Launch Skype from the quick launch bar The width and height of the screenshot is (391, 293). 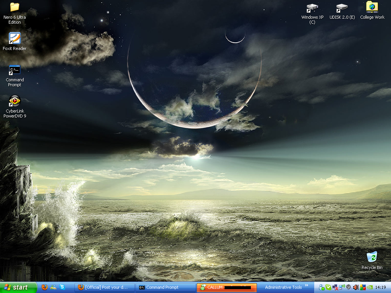[x=62, y=287]
